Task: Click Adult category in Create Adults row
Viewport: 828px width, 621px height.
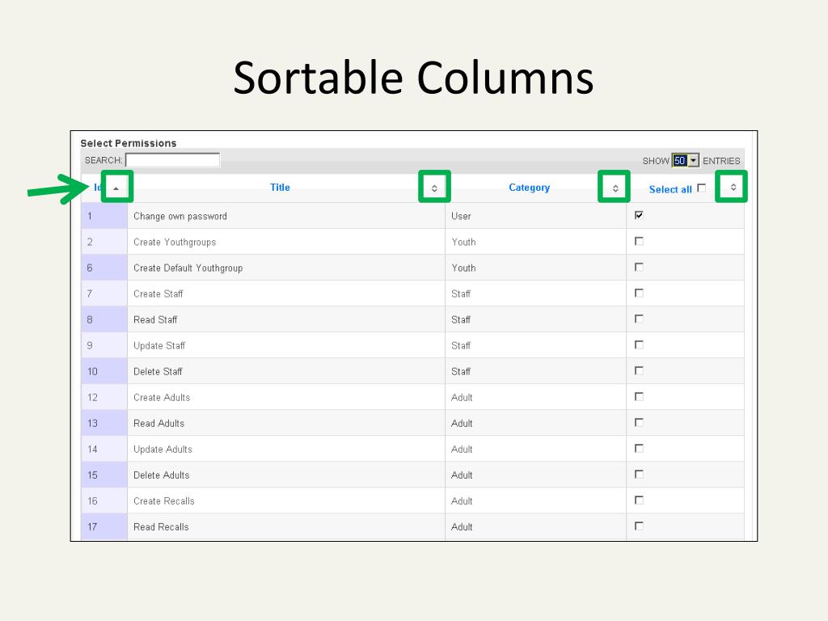Action: pyautogui.click(x=535, y=397)
